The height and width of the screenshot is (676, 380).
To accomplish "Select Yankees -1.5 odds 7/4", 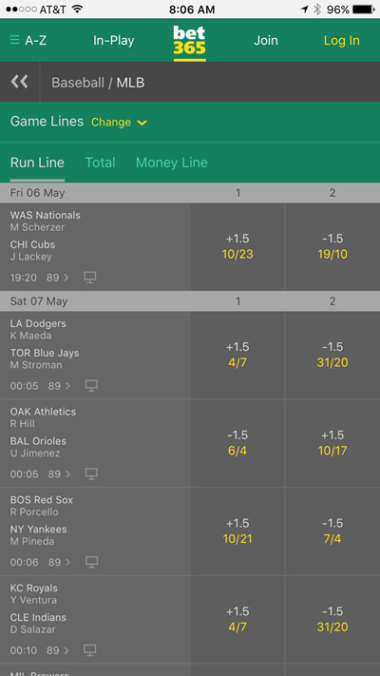I will [332, 531].
